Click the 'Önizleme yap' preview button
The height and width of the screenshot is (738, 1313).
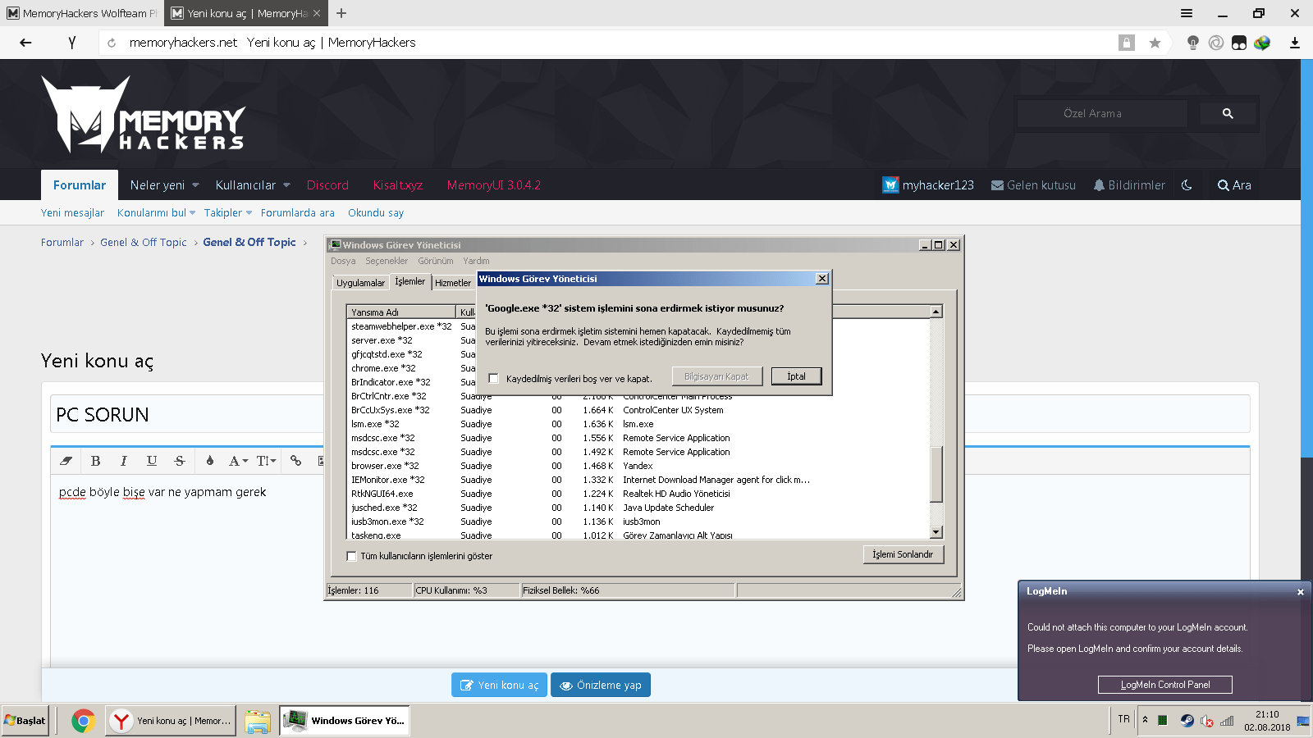(x=601, y=686)
